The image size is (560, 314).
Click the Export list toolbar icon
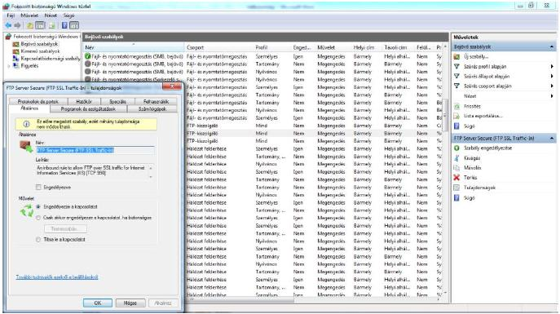coord(52,26)
